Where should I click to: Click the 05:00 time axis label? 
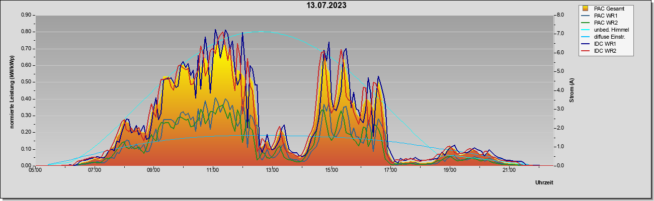(35, 171)
